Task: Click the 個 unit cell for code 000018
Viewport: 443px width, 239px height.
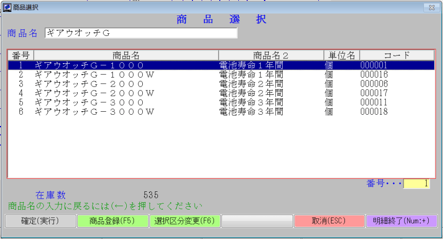Action: [329, 112]
